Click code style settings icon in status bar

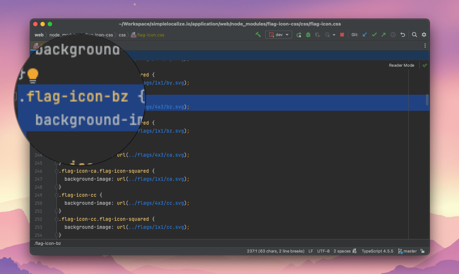355,251
